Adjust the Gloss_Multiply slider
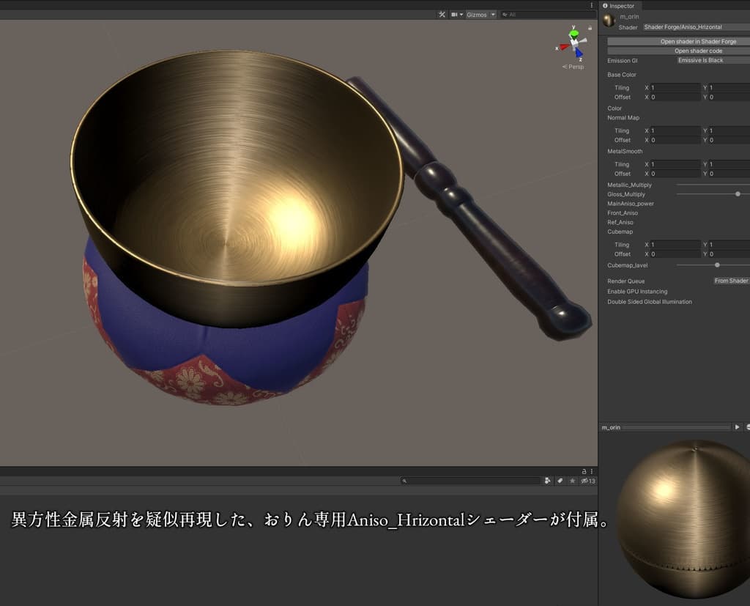Image resolution: width=750 pixels, height=606 pixels. [738, 194]
